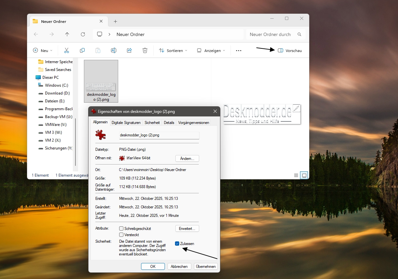
Task: Click the Ändern... button
Action: click(187, 158)
